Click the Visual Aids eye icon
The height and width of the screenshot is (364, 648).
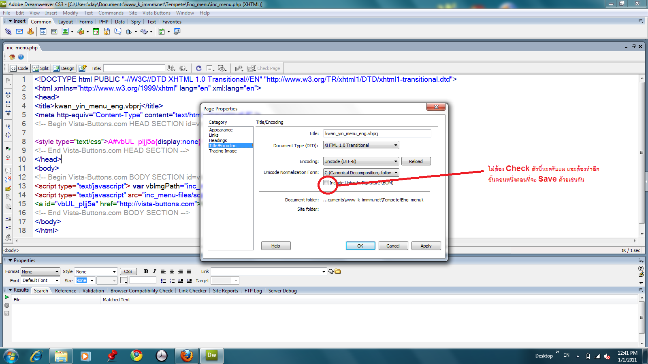[222, 68]
